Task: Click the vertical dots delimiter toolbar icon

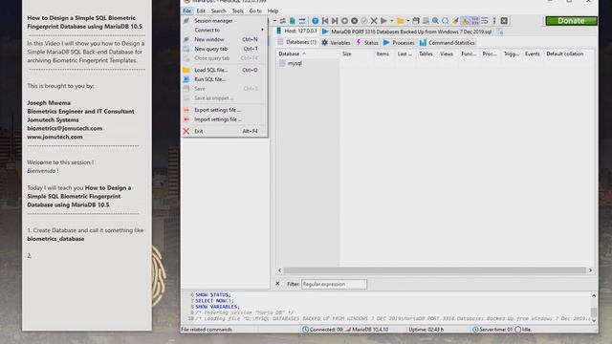Action: [494, 21]
